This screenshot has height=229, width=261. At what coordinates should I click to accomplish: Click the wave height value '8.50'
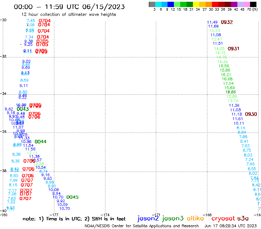coord(14,176)
